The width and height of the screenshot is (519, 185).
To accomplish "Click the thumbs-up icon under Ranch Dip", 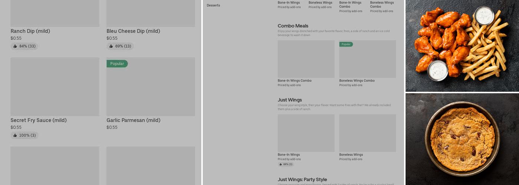I will click(15, 46).
